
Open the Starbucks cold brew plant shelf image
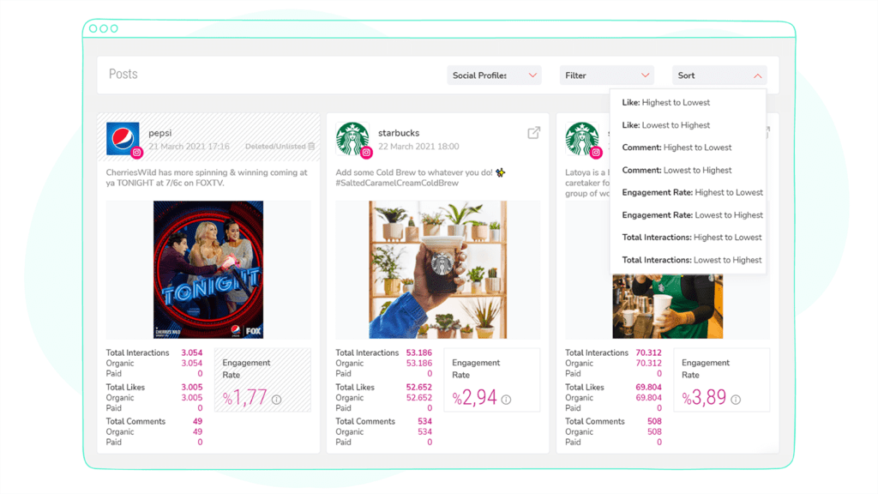point(438,269)
